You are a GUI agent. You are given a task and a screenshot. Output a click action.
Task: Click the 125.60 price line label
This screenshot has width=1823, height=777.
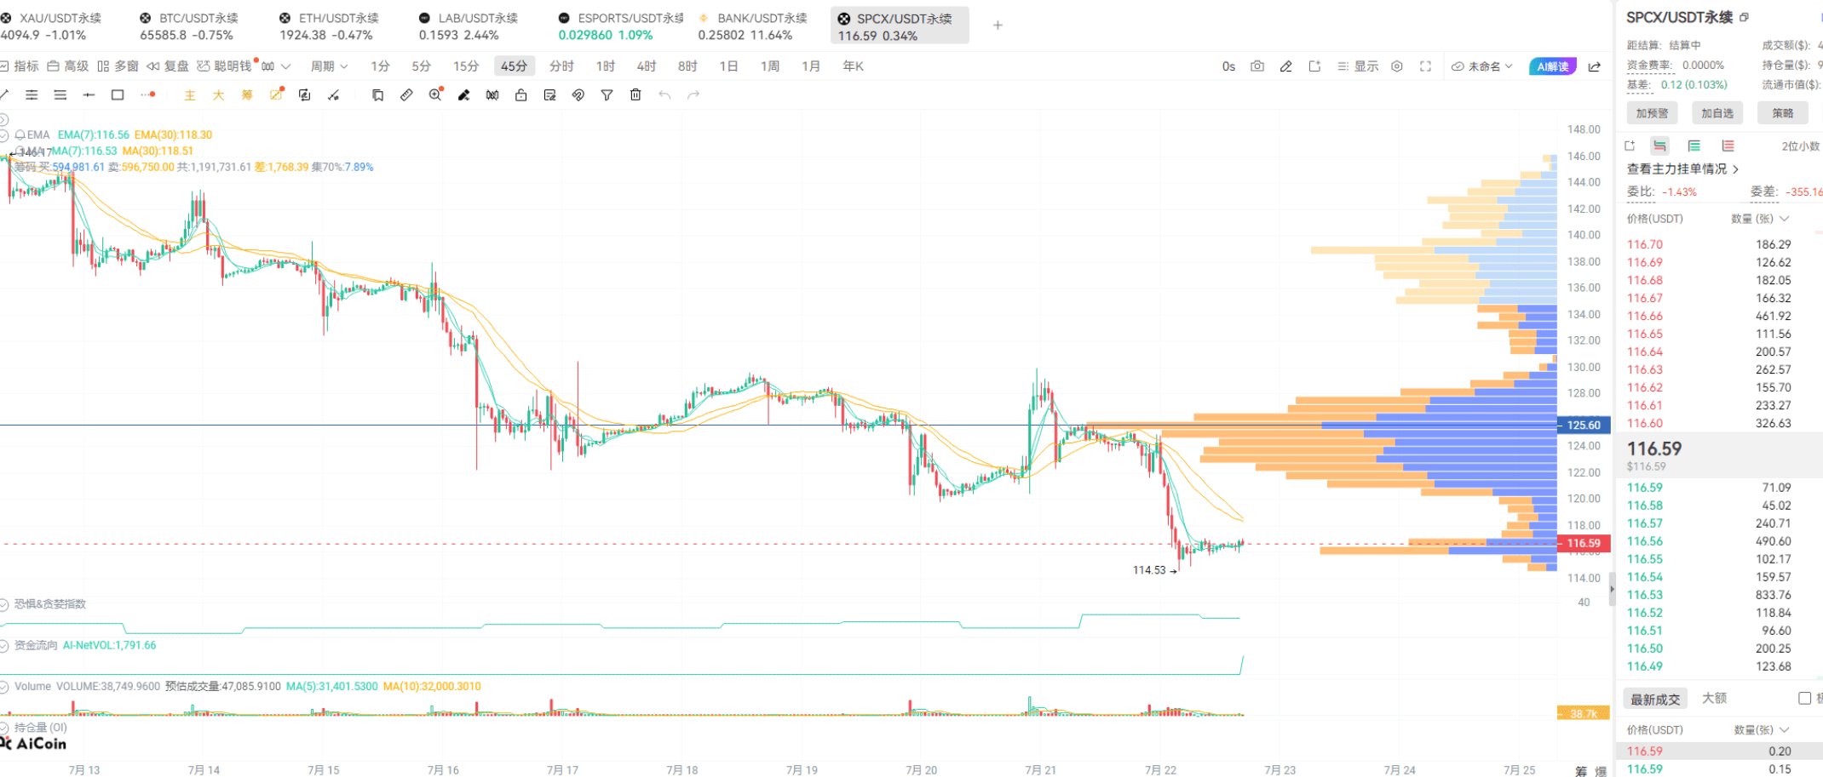pos(1584,425)
